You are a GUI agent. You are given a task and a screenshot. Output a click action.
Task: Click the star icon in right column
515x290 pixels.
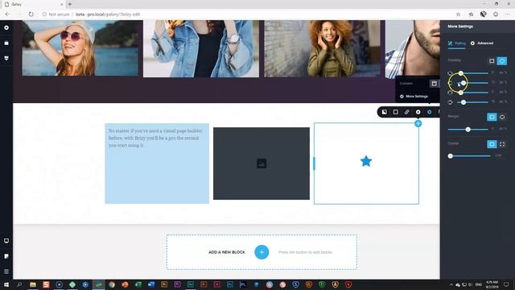point(366,161)
